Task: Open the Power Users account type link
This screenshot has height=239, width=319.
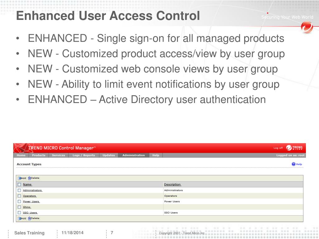Action: (31, 202)
